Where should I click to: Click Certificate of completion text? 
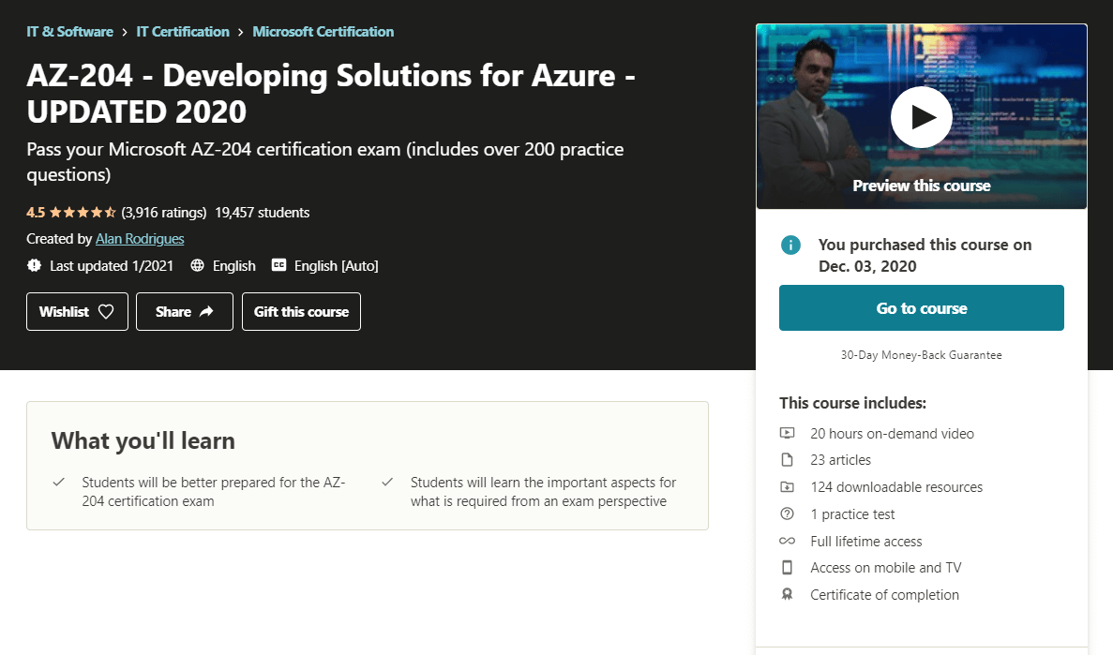(884, 595)
